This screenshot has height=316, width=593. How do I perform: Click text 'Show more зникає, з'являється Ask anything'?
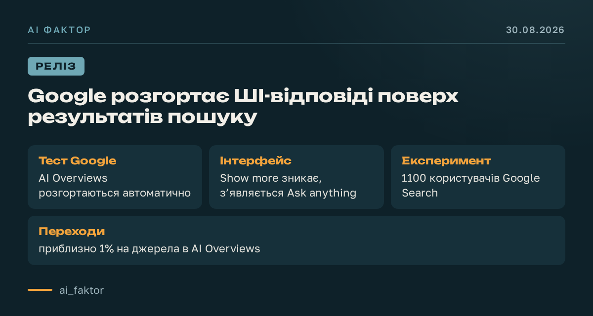(x=288, y=185)
